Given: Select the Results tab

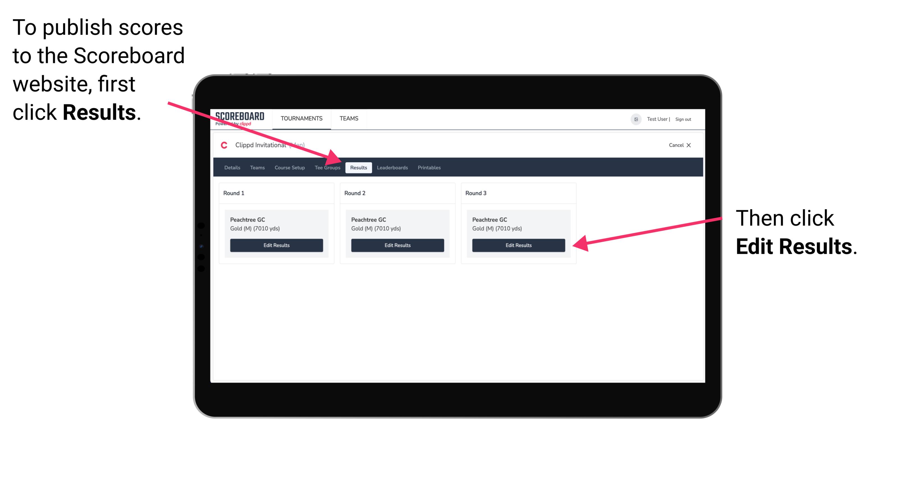Looking at the screenshot, I should click(358, 167).
